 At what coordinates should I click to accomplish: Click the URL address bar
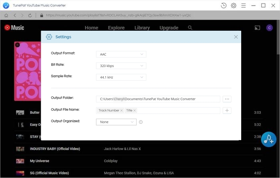(x=118, y=15)
